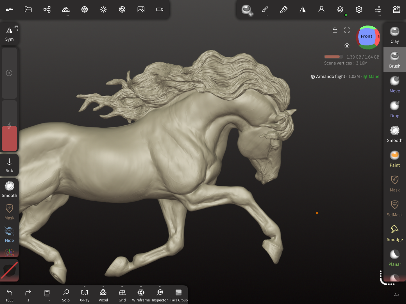406x304 pixels.
Task: Select the Planar tool
Action: click(x=394, y=258)
